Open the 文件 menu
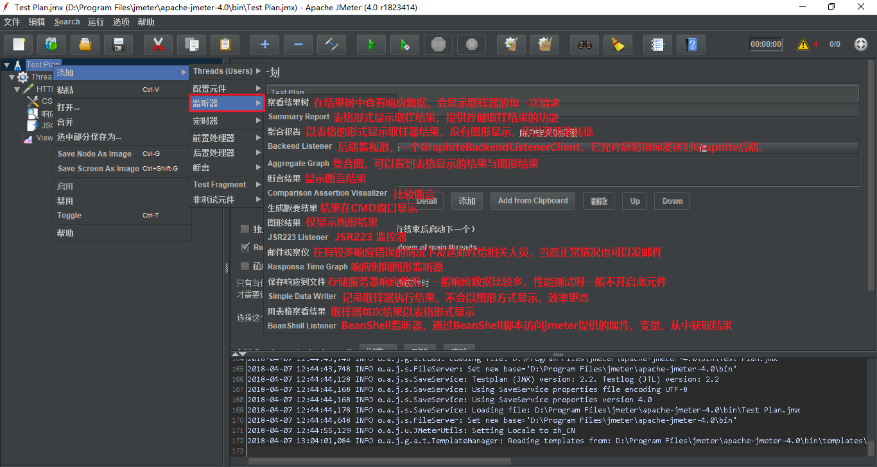 click(12, 22)
